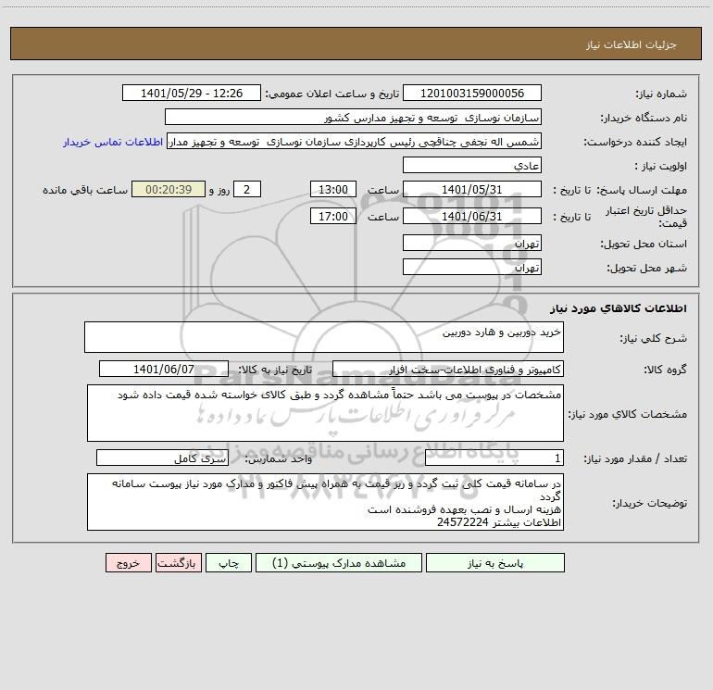Click the general description field خرید دوربین و هارد دوربین
The width and height of the screenshot is (713, 690).
tap(324, 337)
